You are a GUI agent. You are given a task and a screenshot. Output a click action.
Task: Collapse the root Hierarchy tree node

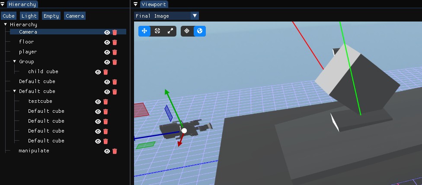click(x=6, y=25)
